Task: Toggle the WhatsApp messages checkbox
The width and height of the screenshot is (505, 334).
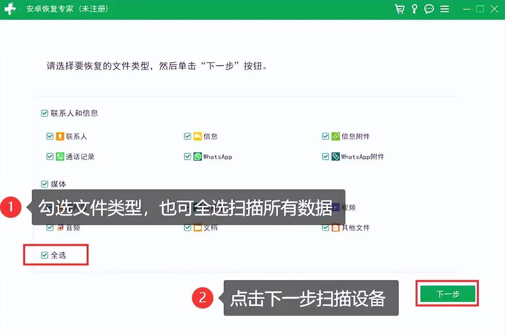Action: click(188, 157)
